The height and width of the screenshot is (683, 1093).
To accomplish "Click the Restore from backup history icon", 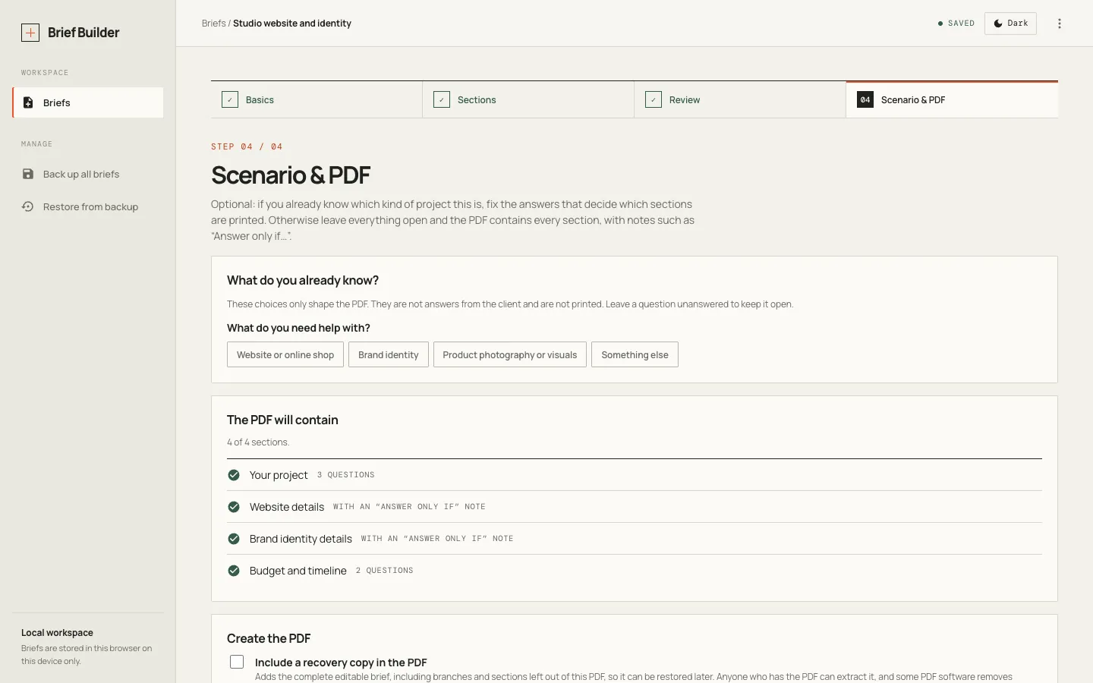I will point(28,206).
